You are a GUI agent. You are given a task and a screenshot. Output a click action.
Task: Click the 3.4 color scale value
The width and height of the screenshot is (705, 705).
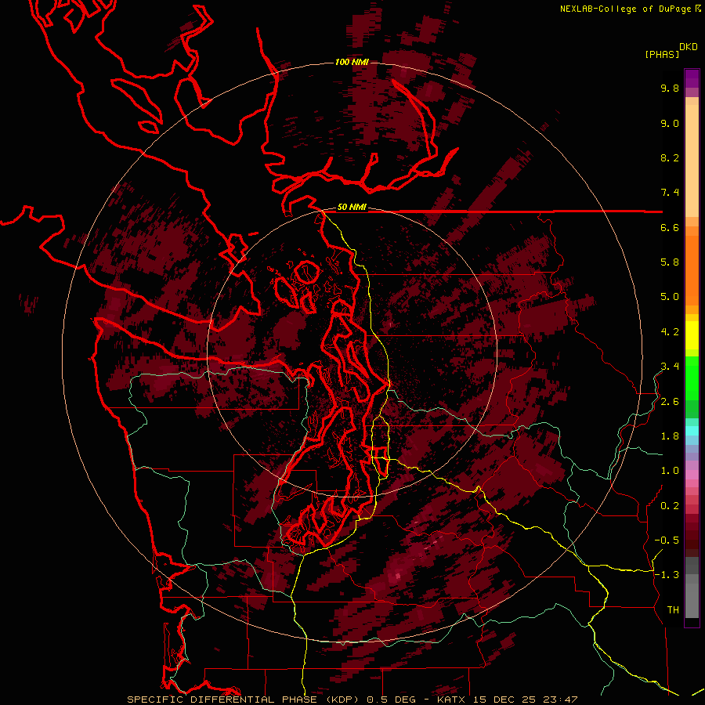coord(670,367)
